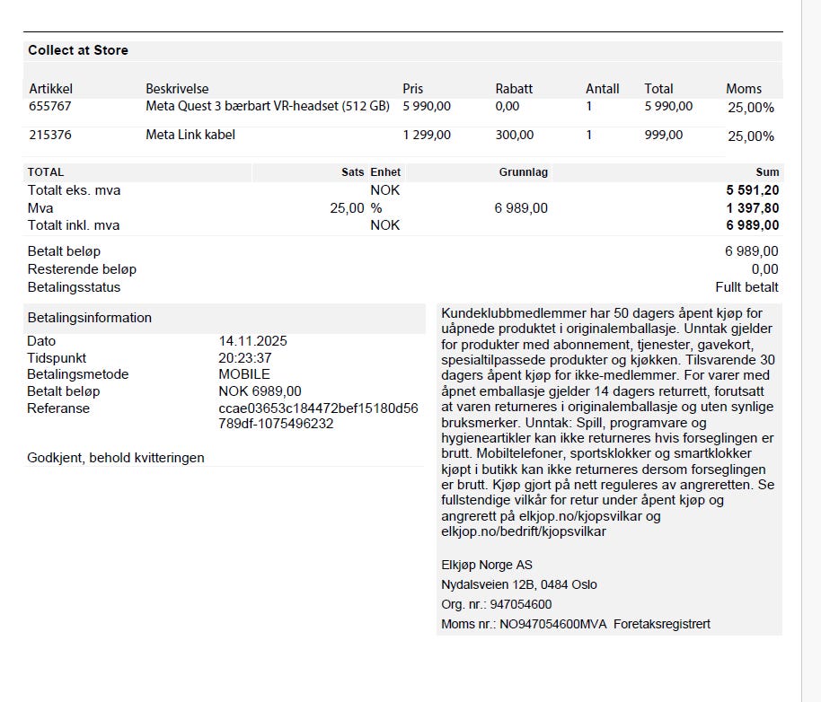Select the 'Moms nr.: NO947054600MVA' text
This screenshot has height=702, width=821.
[x=524, y=624]
